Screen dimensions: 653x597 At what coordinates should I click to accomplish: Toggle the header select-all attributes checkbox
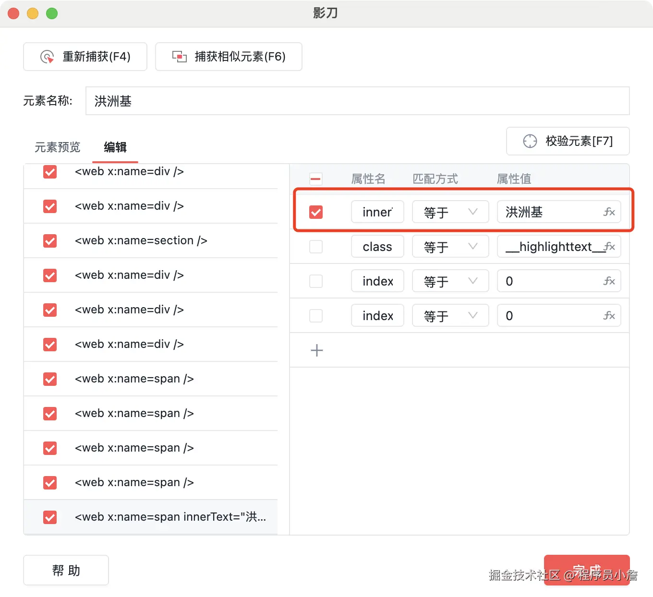point(316,179)
